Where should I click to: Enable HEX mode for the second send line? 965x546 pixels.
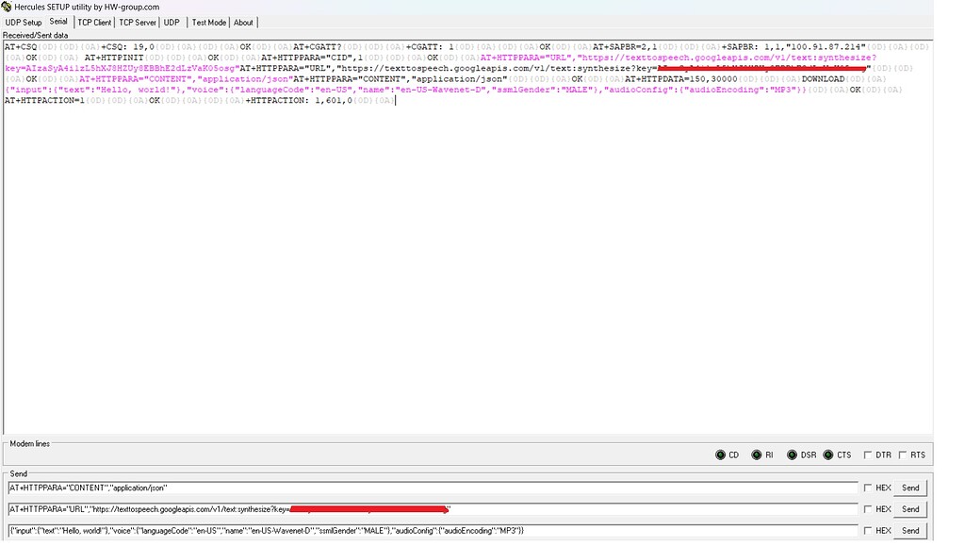(x=867, y=509)
